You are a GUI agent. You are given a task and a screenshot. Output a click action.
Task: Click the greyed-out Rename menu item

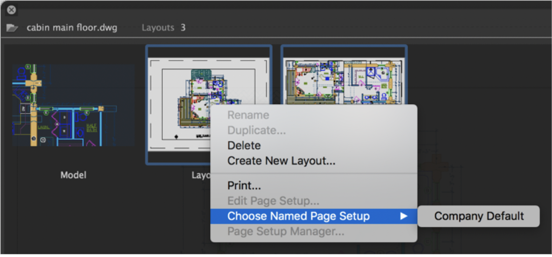(x=248, y=115)
